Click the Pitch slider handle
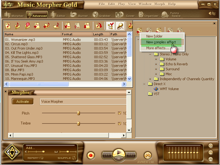 click(78, 113)
